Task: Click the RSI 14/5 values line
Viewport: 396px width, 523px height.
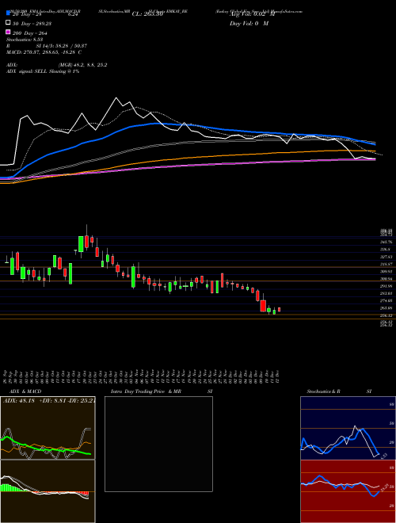Action: coord(47,46)
